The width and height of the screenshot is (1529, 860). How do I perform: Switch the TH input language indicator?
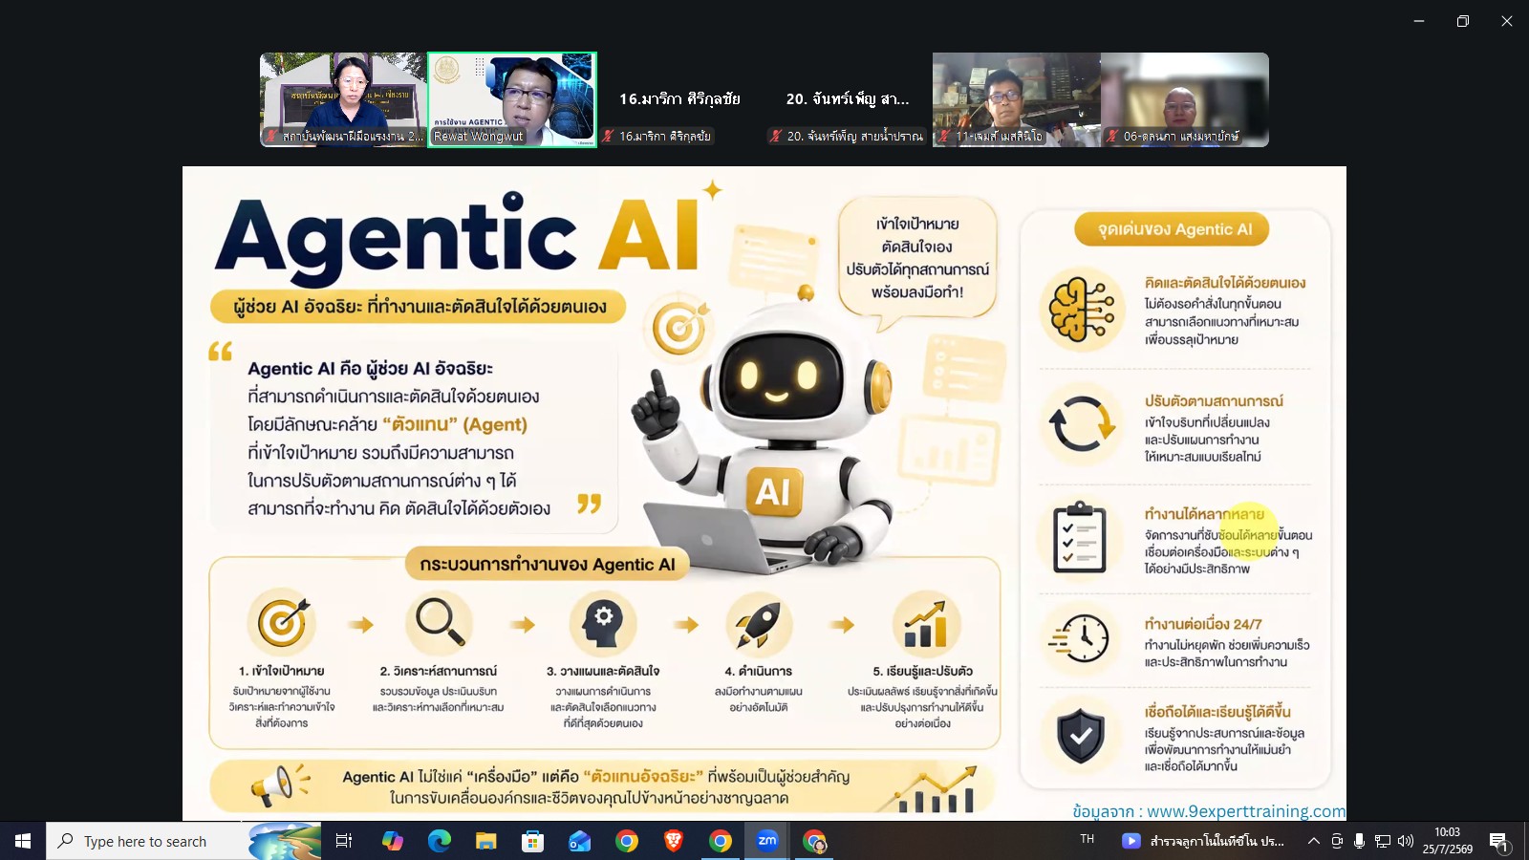[x=1088, y=839]
